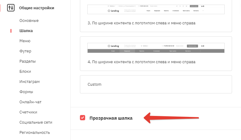Open the Футер settings section
The height and width of the screenshot is (140, 241).
pos(25,51)
